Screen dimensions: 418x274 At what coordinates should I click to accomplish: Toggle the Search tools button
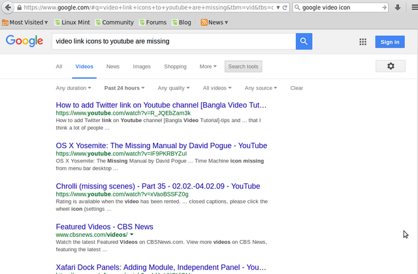tap(243, 67)
